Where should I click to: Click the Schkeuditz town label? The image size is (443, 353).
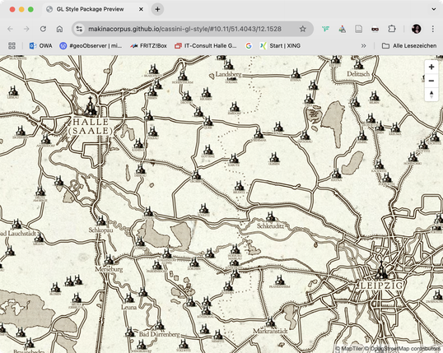click(270, 226)
